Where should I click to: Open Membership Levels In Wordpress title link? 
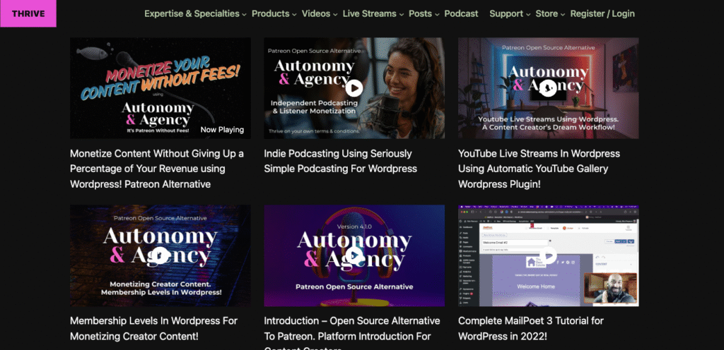153,328
